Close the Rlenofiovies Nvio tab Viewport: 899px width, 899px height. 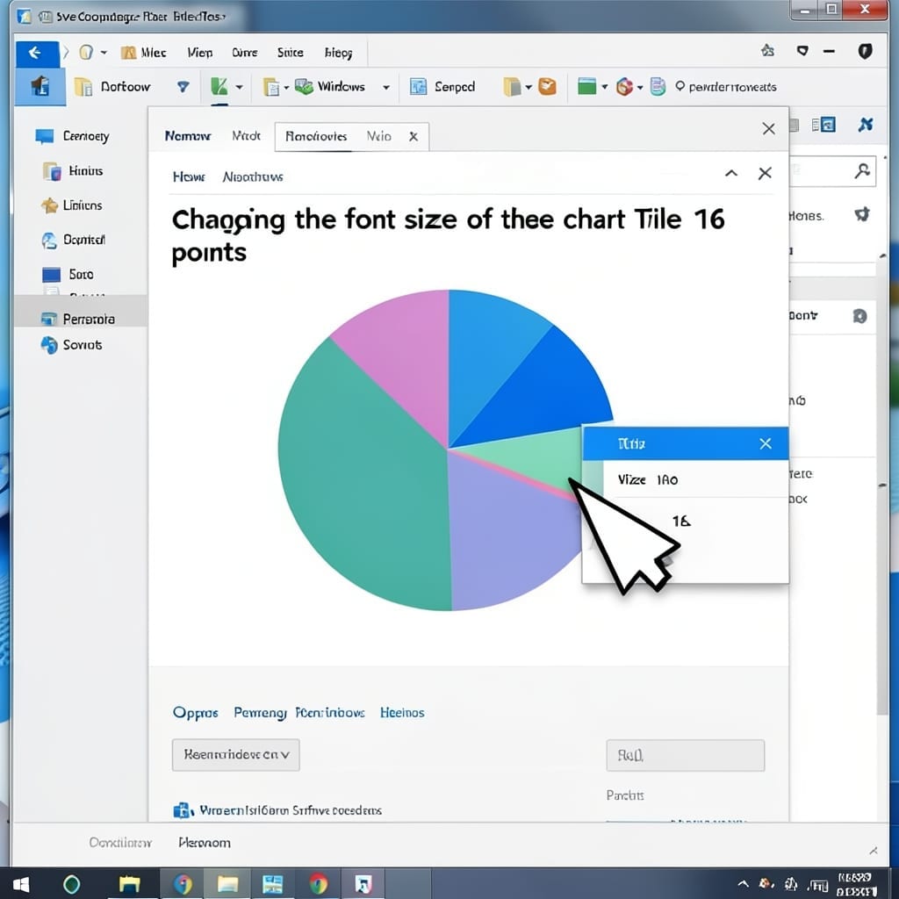[x=414, y=136]
